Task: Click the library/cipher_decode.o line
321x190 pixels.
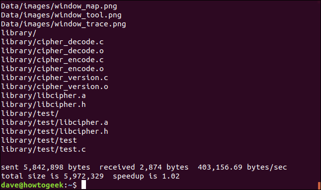Action: (52, 51)
